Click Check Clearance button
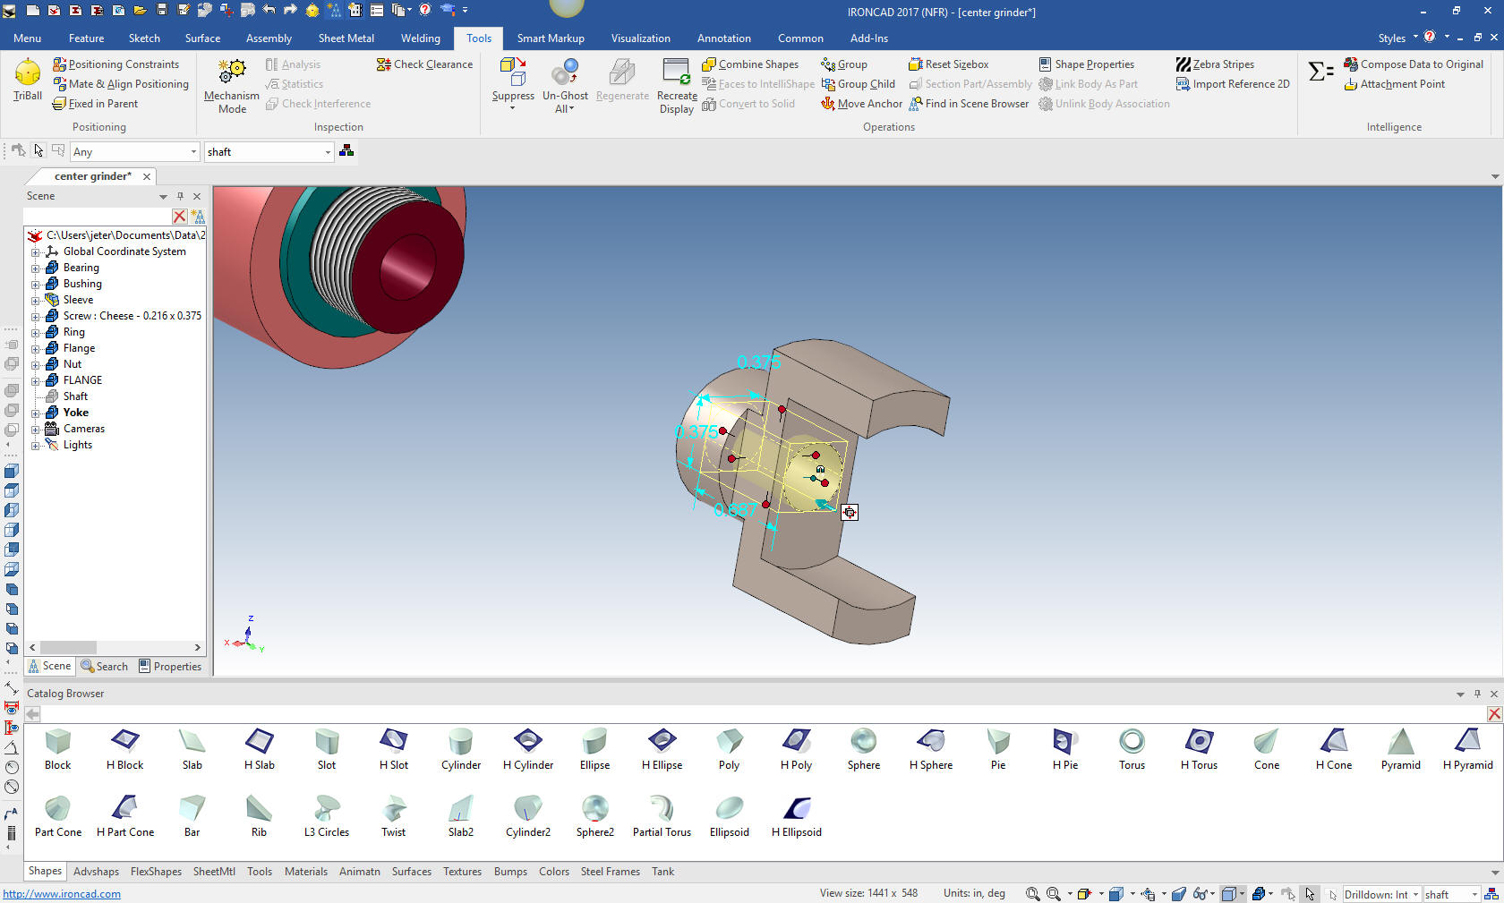The width and height of the screenshot is (1504, 903). pos(424,64)
